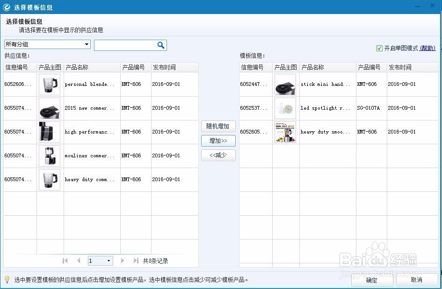This screenshot has width=442, height=289.
Task: Close the 选择模板信息 dialog
Action: point(433,6)
